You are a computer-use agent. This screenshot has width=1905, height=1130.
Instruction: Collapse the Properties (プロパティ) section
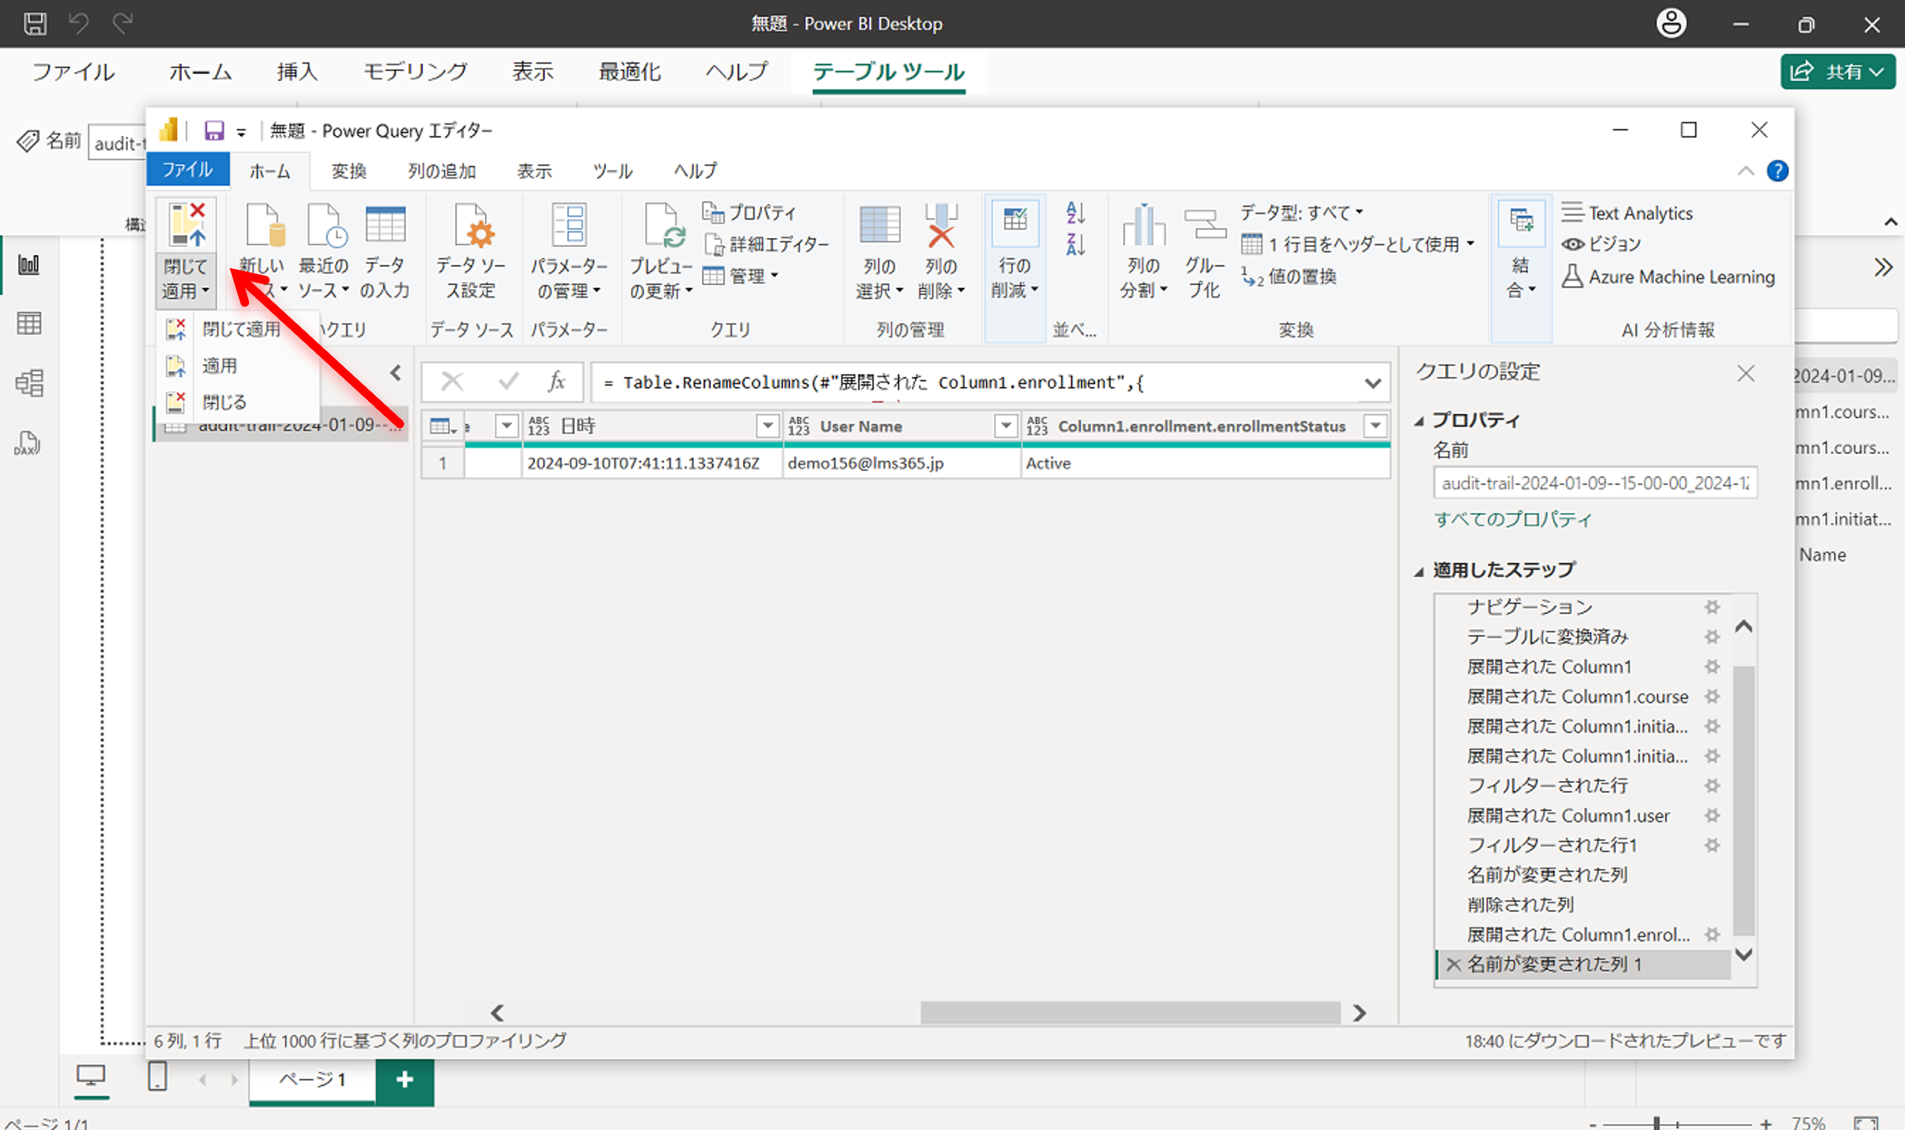pos(1419,421)
